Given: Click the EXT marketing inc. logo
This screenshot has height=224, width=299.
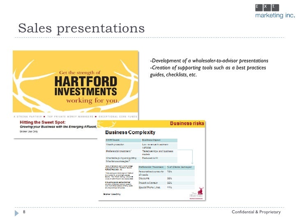Looking at the screenshot, I should [x=275, y=11].
